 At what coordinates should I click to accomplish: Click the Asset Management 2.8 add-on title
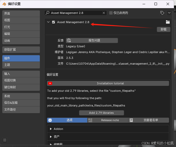click(x=73, y=22)
